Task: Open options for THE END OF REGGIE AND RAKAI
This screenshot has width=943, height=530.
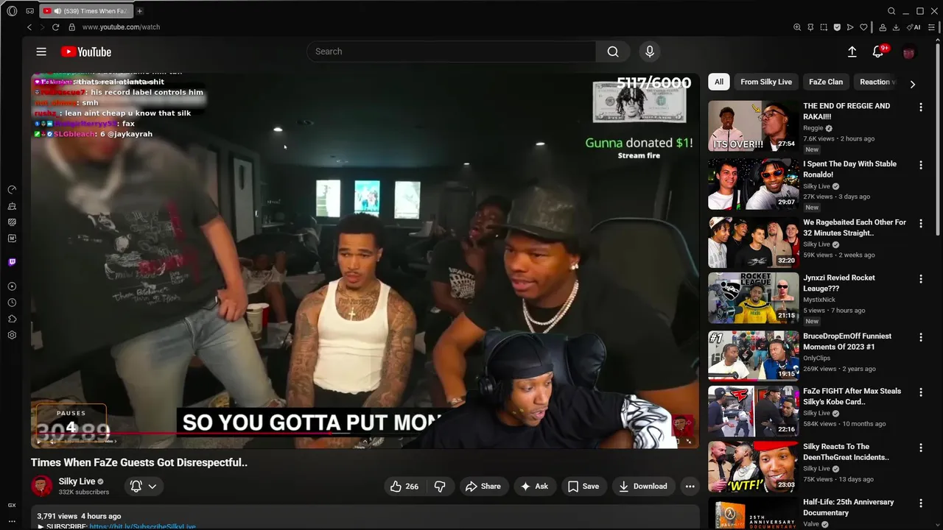Action: [920, 107]
